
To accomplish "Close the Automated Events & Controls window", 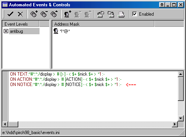I will tap(181, 5).
